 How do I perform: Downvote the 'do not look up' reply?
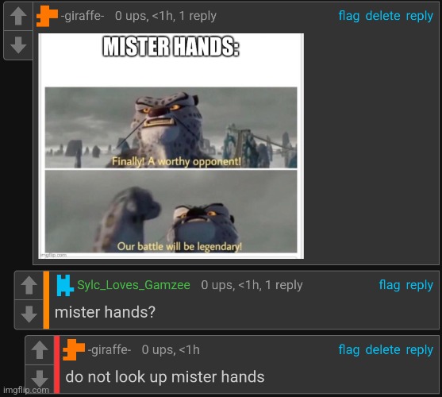coord(40,379)
